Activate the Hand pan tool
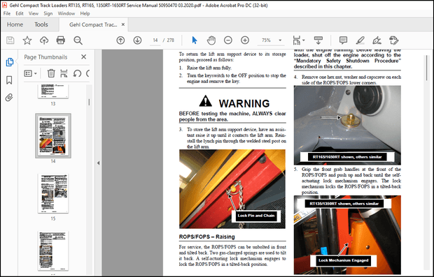Viewport: 434px width, 277px height. click(211, 40)
